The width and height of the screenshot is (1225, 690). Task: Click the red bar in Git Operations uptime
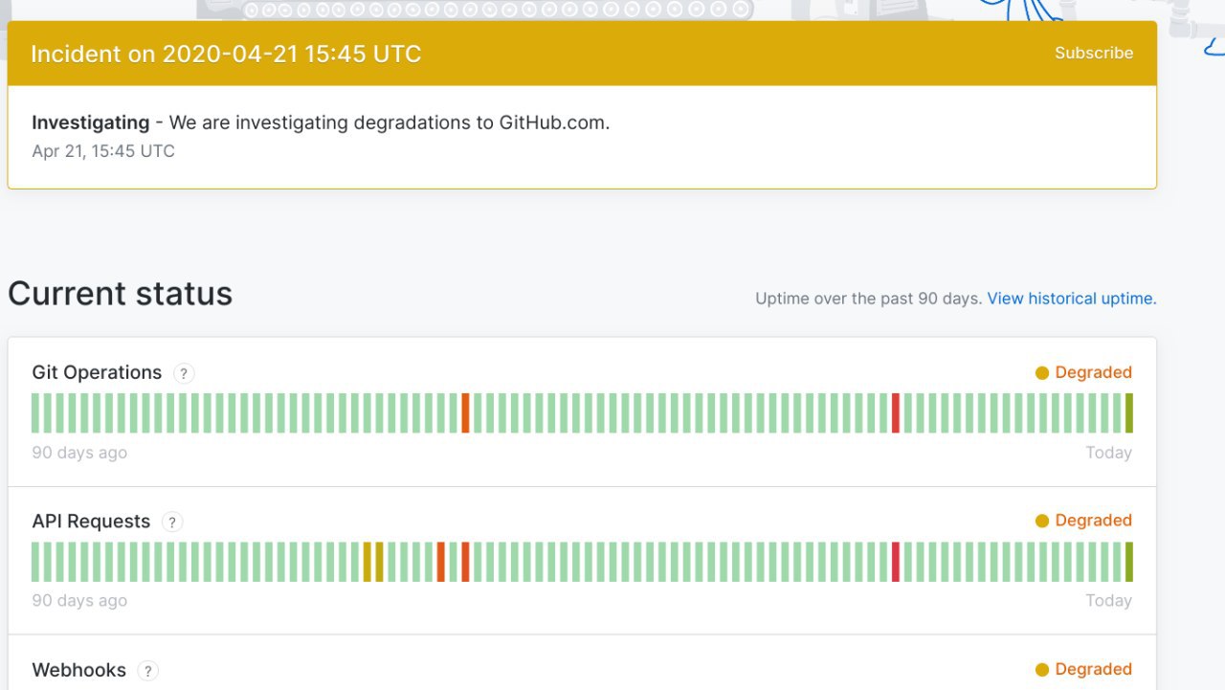(x=896, y=412)
